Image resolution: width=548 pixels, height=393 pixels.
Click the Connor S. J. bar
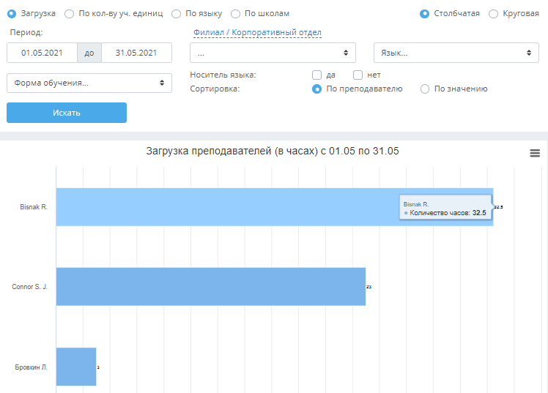pos(211,287)
